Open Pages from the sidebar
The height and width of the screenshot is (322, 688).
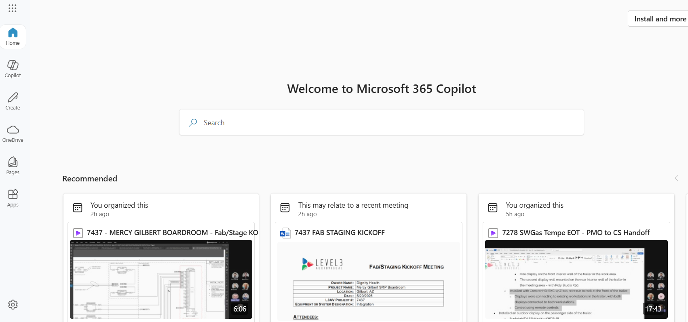pos(13,166)
